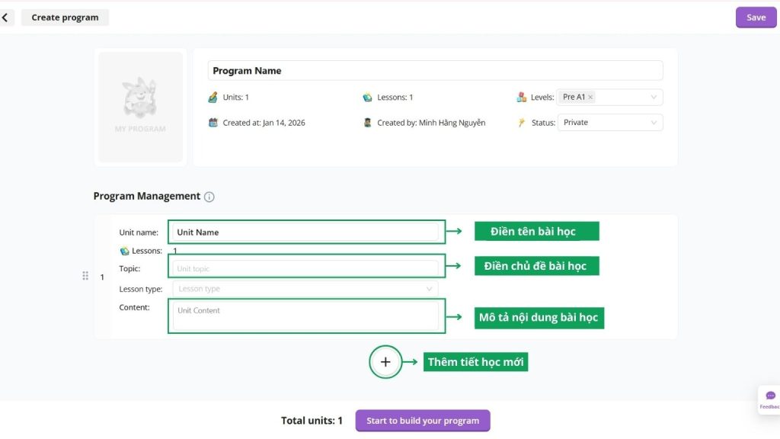Click the Created by user icon
This screenshot has height=439, width=780.
[368, 123]
